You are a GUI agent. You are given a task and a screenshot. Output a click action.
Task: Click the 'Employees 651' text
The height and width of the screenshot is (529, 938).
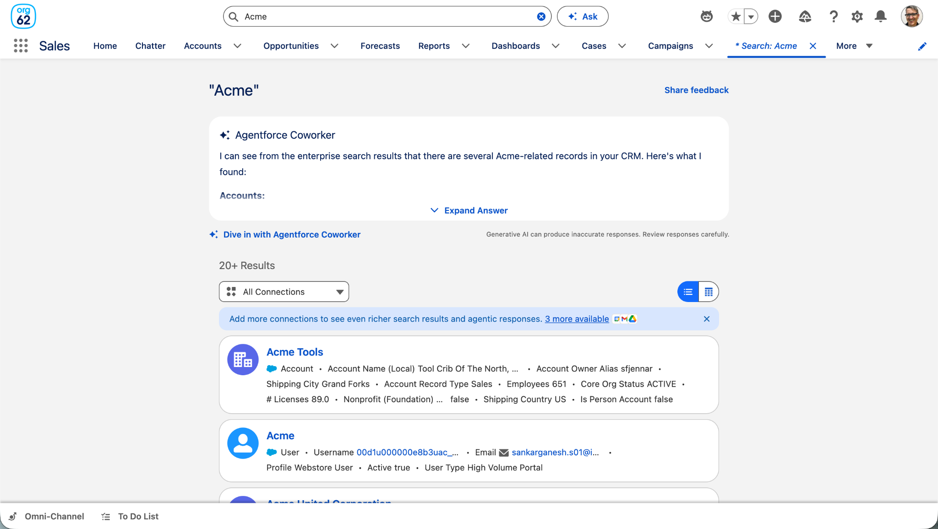[536, 384]
